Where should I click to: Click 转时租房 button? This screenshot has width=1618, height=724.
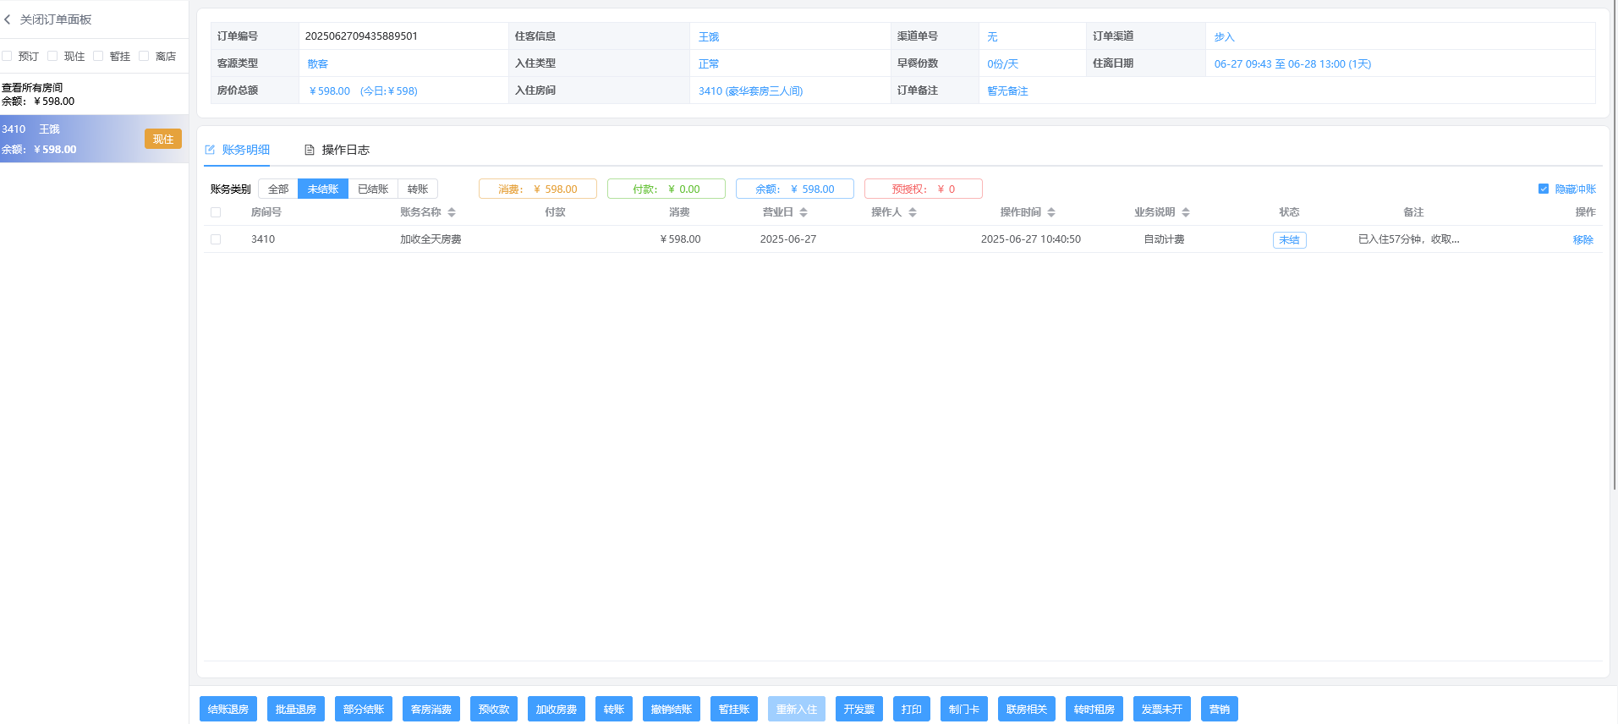tap(1094, 709)
